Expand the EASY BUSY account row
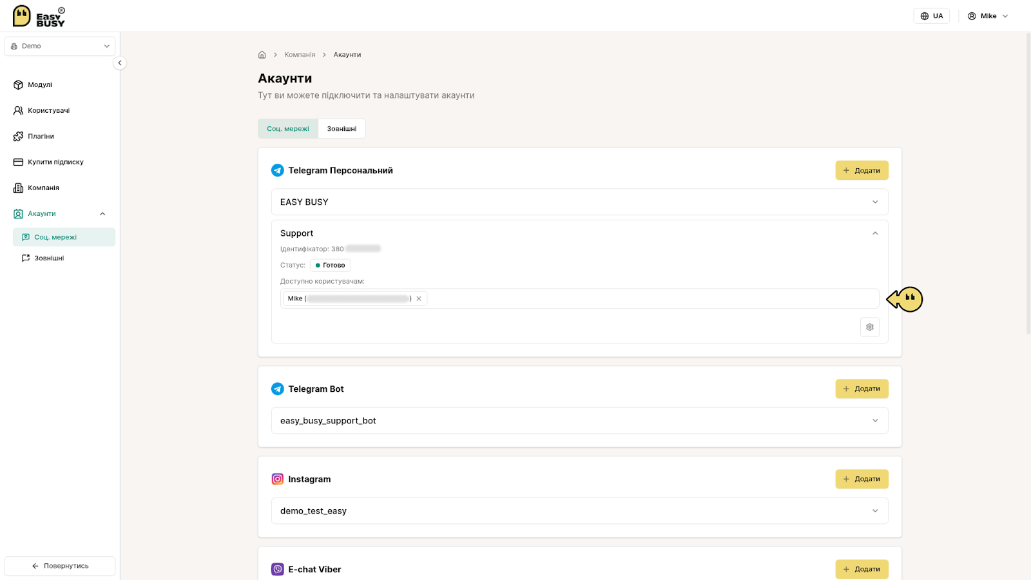 579,202
